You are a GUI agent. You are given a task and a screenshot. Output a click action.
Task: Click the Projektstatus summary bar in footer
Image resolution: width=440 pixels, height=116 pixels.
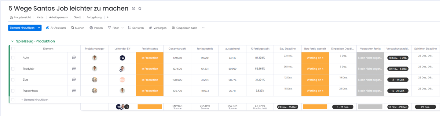point(150,107)
